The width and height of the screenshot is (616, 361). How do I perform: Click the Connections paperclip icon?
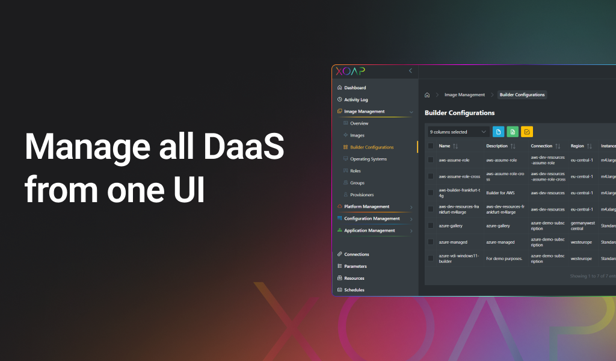point(339,254)
